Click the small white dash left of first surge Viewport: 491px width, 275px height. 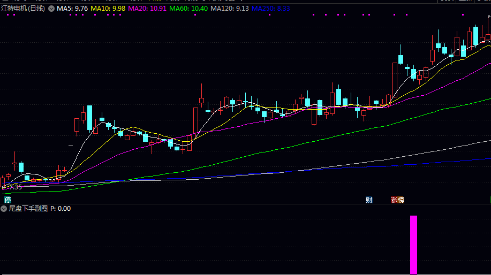click(71, 146)
